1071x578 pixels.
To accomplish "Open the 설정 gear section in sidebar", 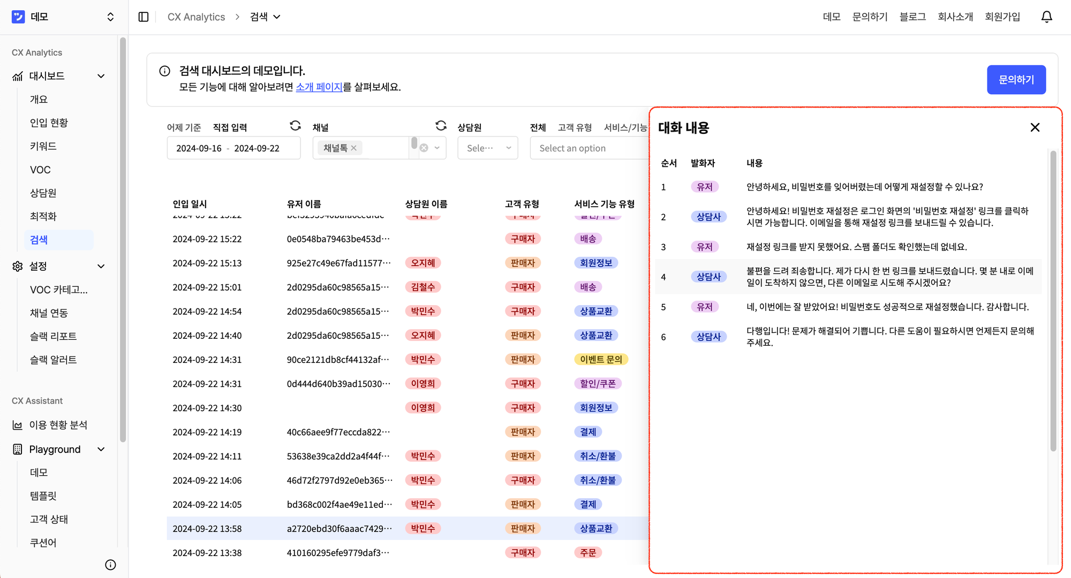I will point(17,266).
